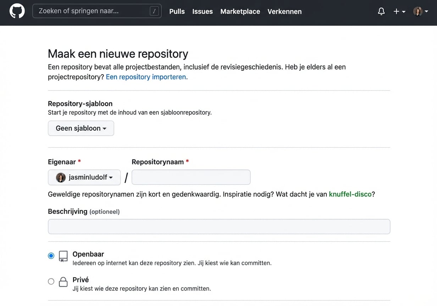Expand the jasminludolf owner dropdown

pyautogui.click(x=84, y=177)
